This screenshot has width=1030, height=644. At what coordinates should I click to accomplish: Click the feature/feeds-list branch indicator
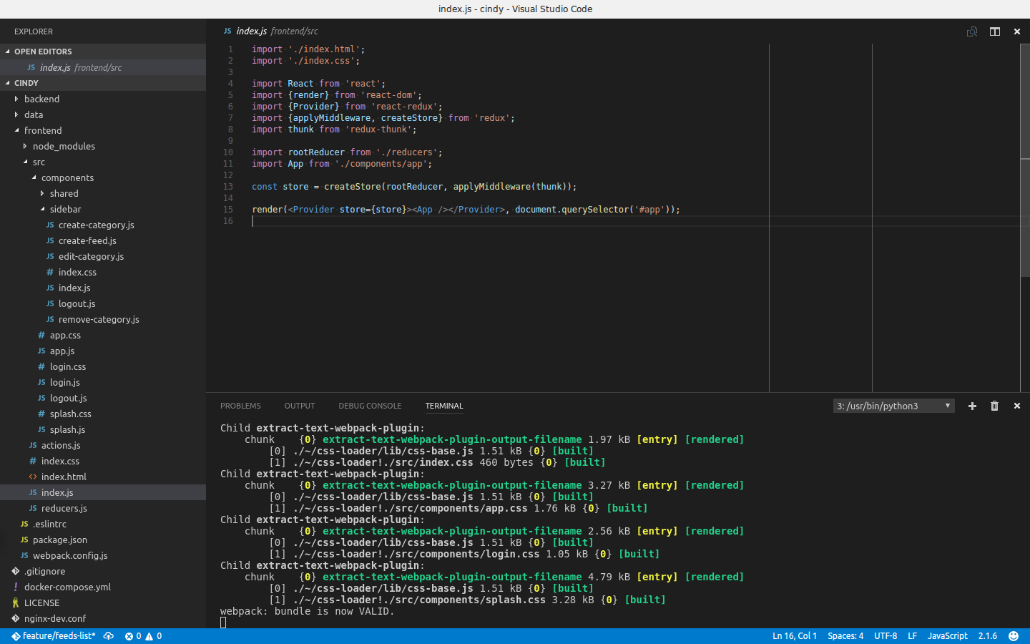pyautogui.click(x=54, y=636)
